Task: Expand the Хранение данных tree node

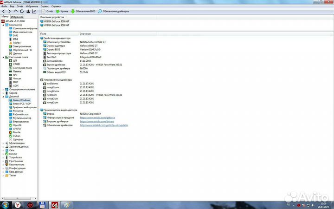Action: coord(3,147)
